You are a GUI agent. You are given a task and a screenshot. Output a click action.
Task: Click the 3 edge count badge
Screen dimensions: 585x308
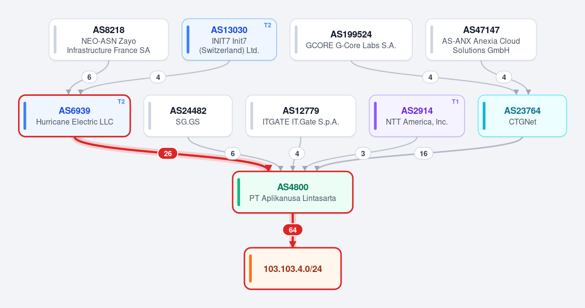[x=363, y=154]
